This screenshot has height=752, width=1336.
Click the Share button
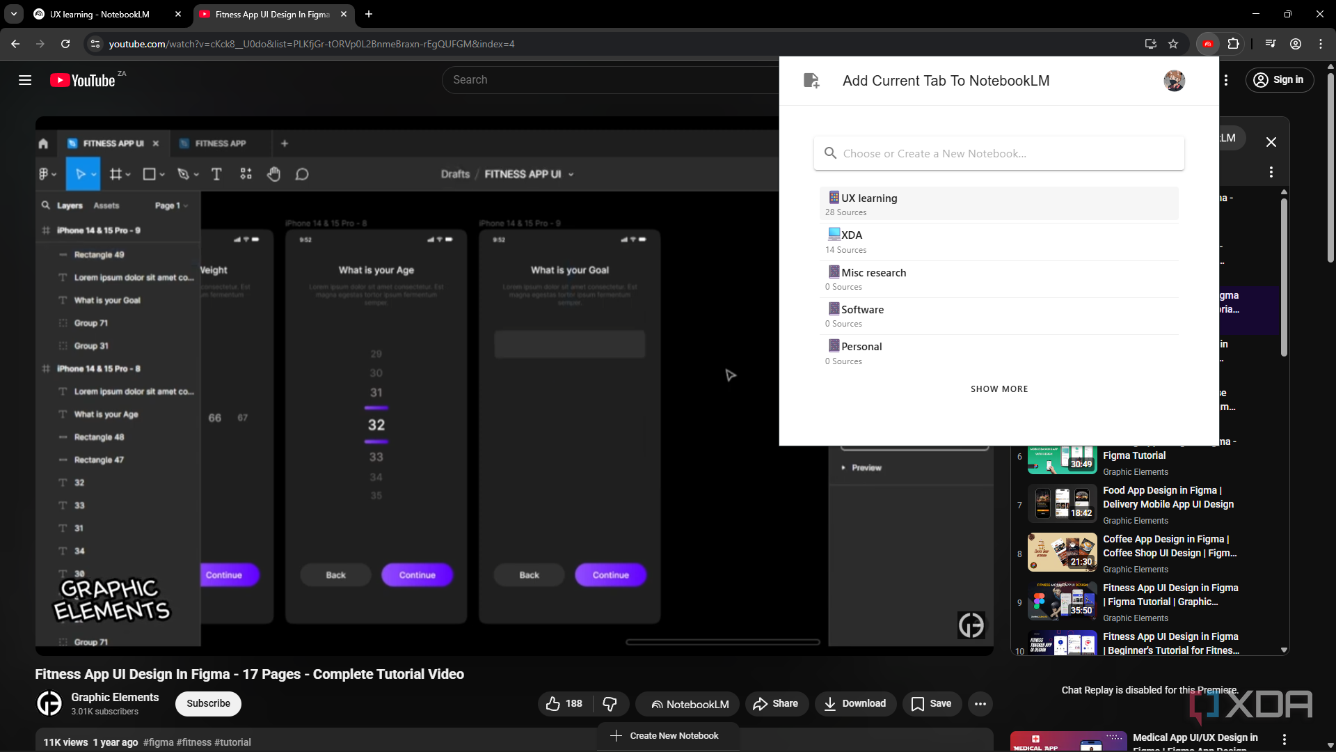coord(776,704)
